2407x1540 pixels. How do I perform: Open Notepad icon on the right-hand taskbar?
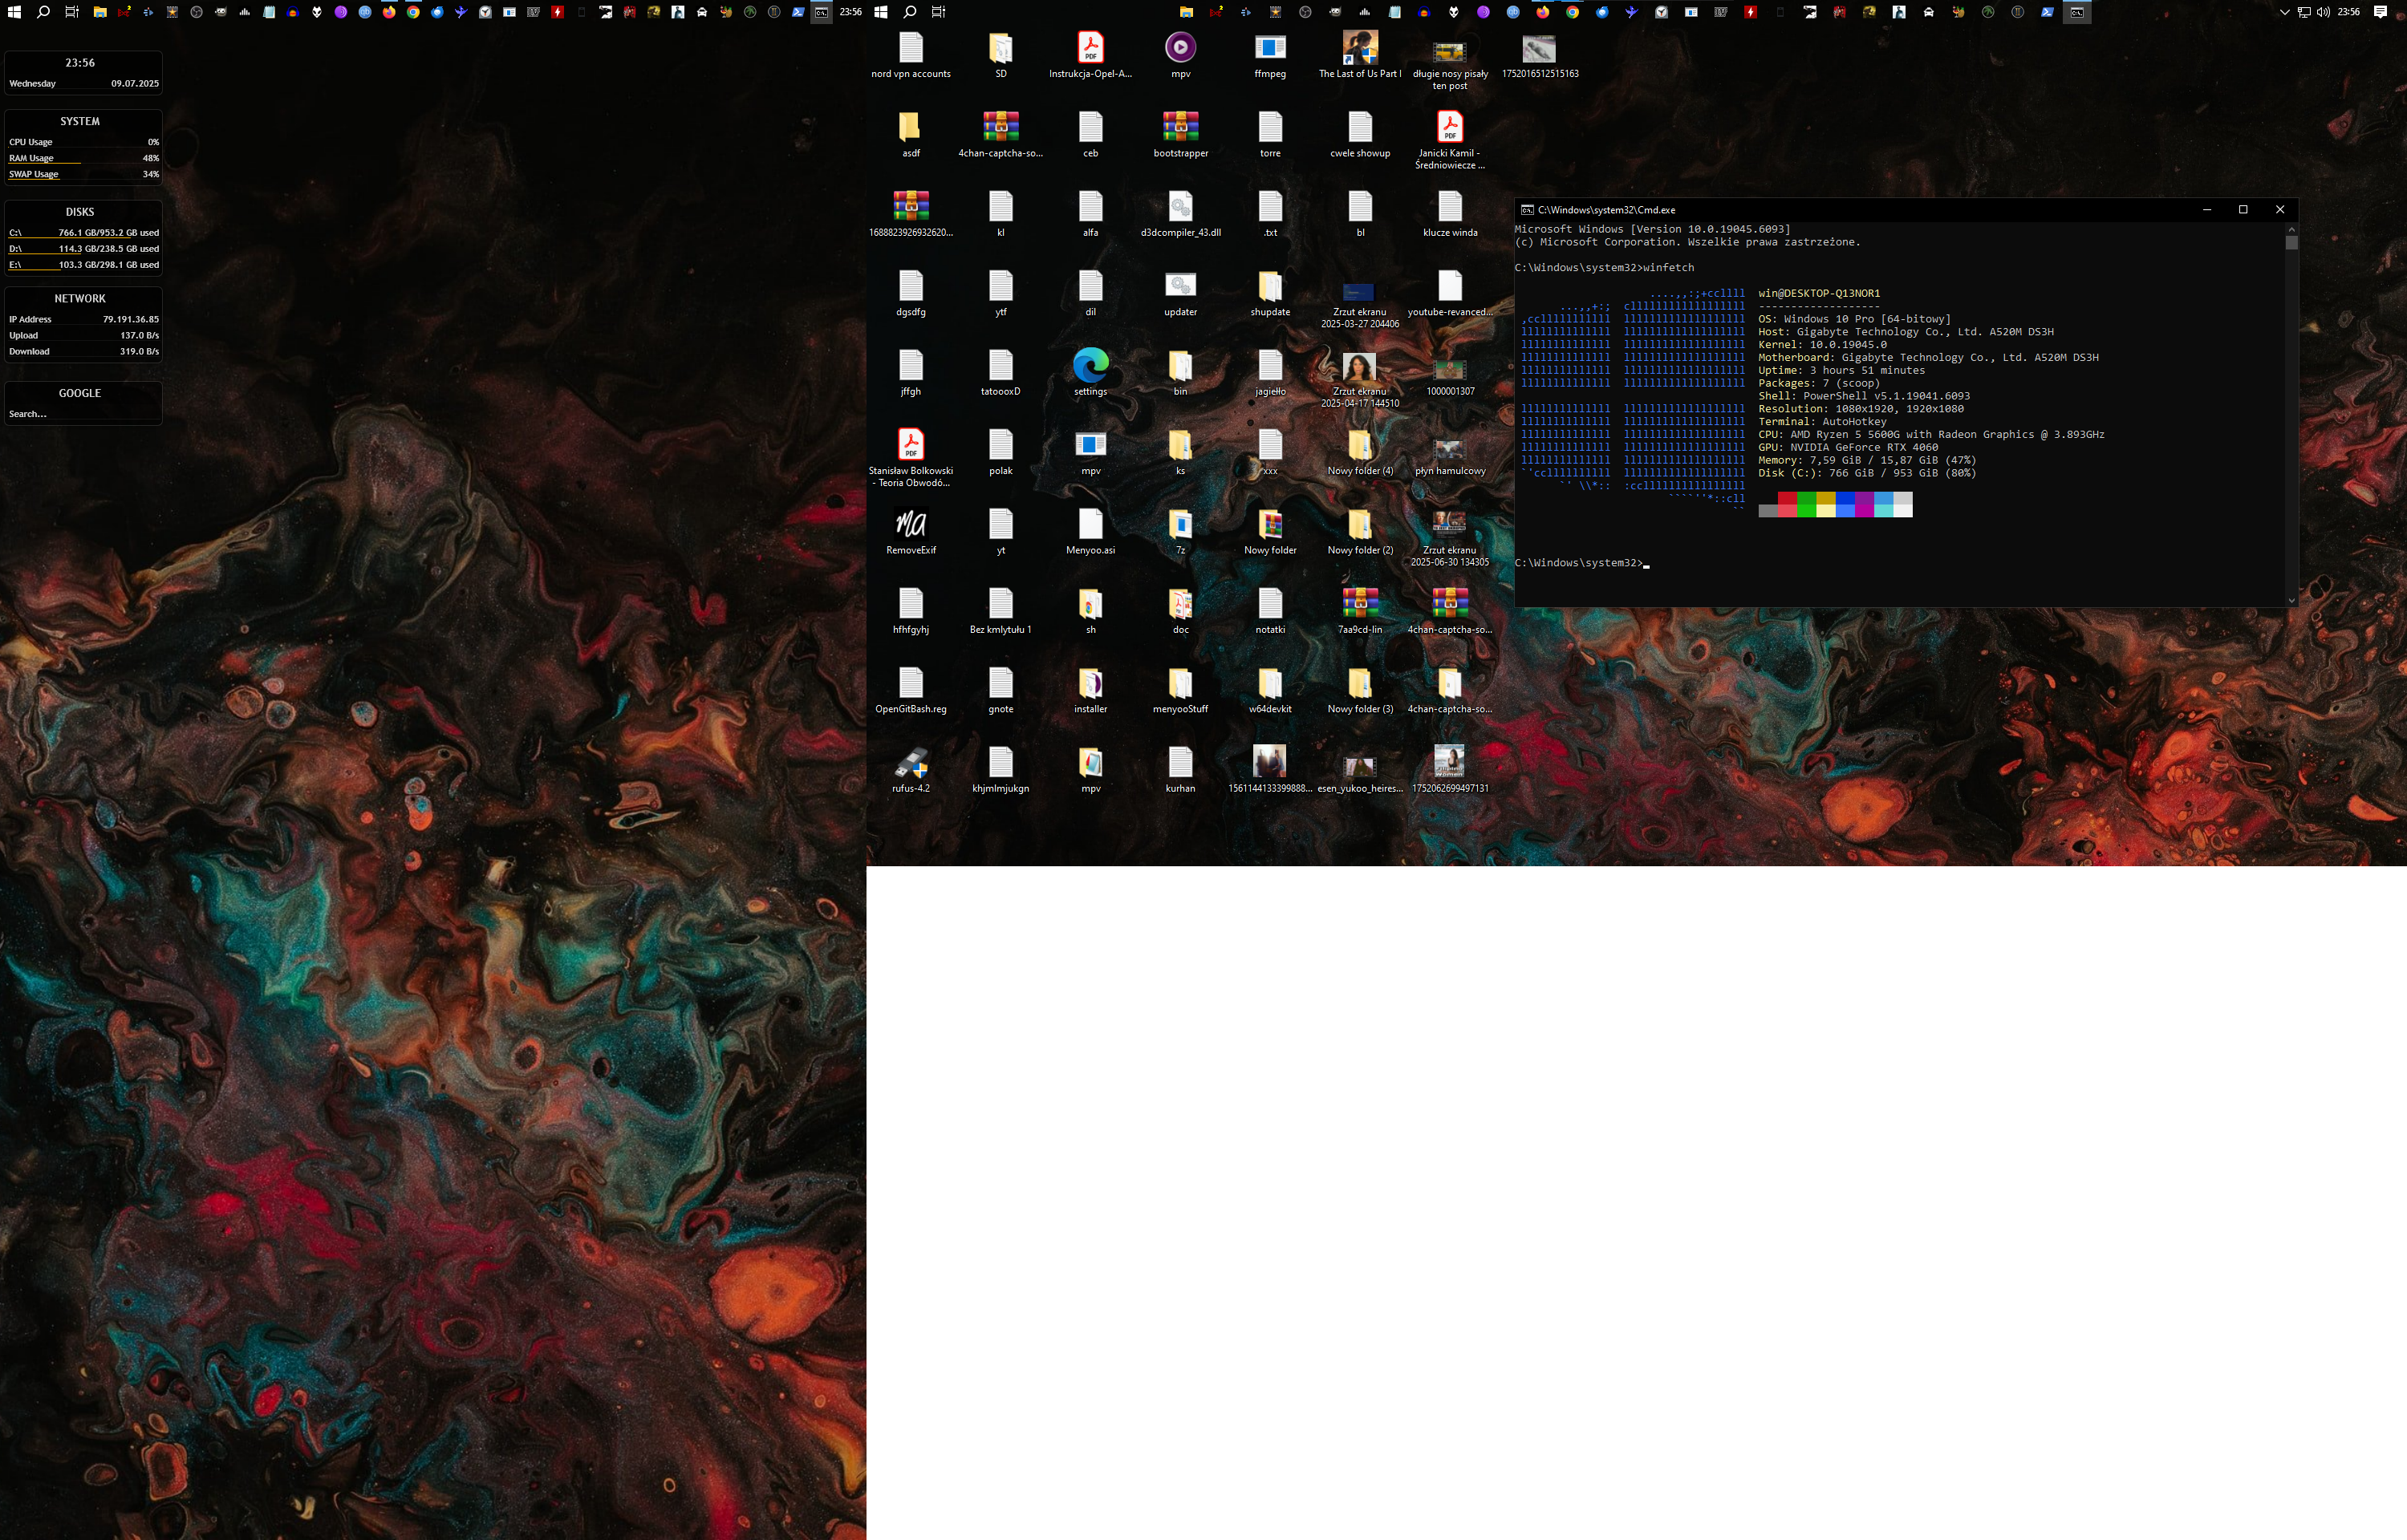point(1394,12)
